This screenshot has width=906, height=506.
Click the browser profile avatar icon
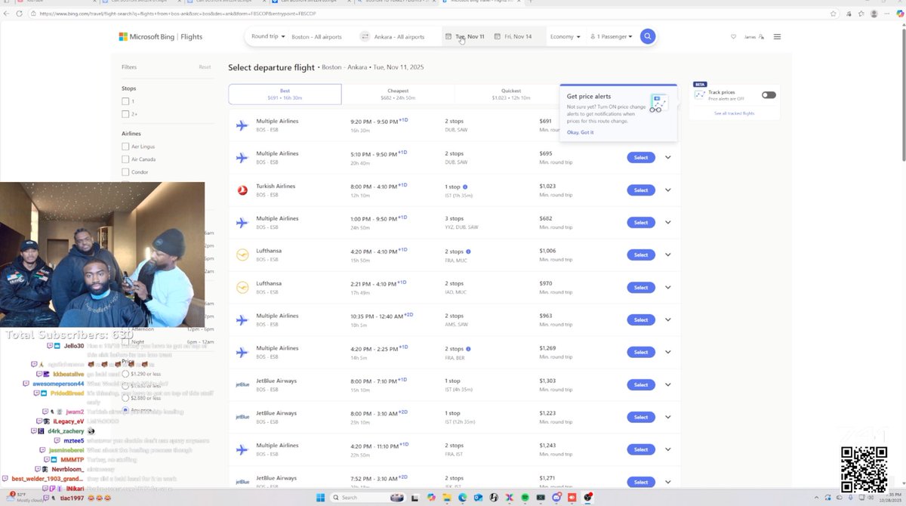click(874, 14)
